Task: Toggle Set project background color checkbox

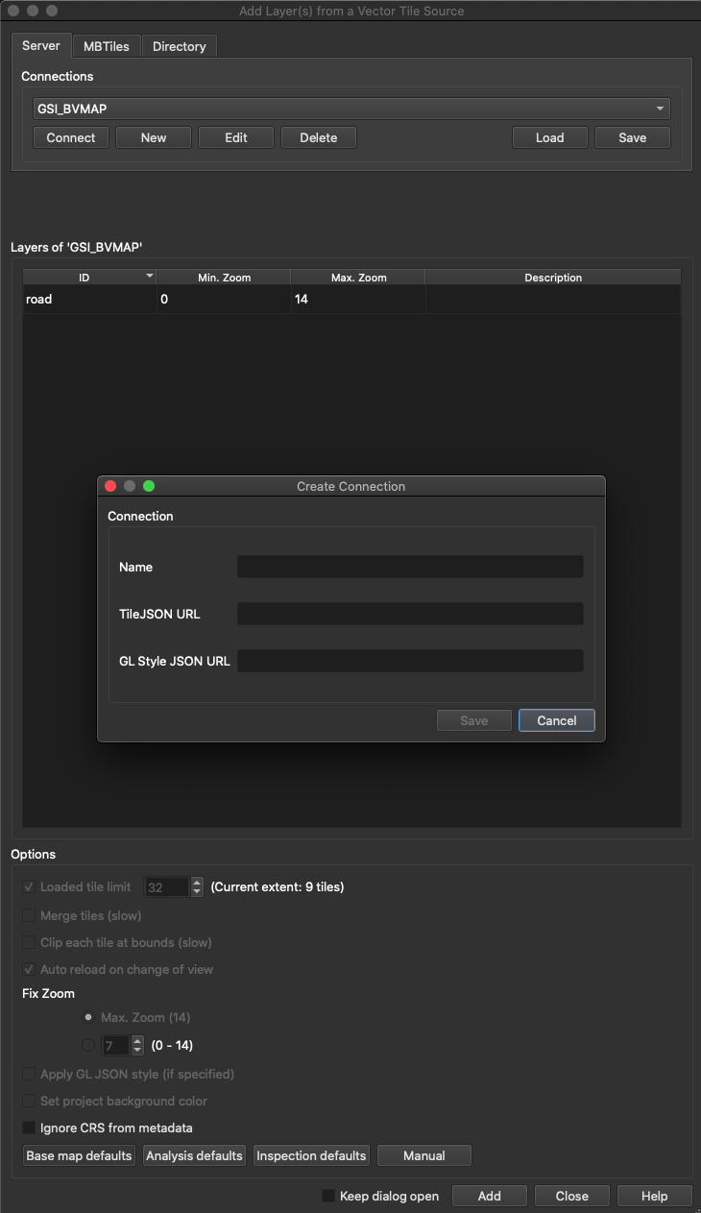Action: [x=29, y=1101]
